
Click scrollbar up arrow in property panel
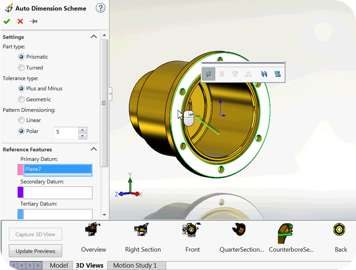(x=104, y=35)
